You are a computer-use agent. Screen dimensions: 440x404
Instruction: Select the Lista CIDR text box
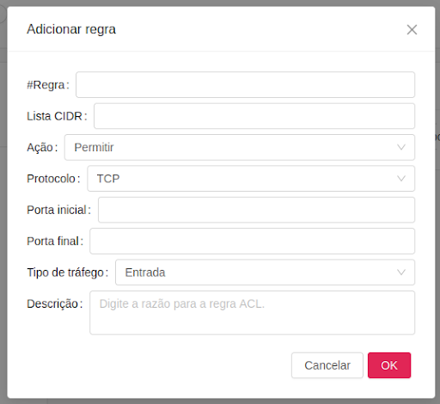(x=254, y=116)
